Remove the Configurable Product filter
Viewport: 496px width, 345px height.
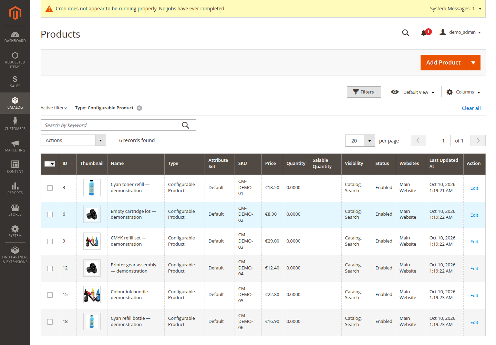[139, 108]
